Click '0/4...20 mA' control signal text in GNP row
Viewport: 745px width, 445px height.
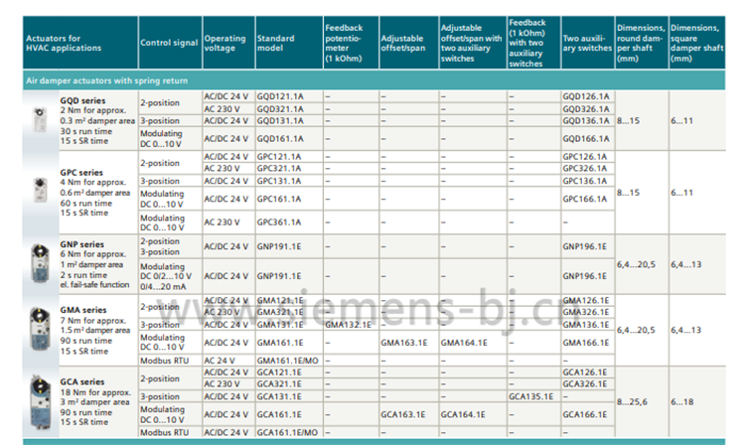(163, 287)
